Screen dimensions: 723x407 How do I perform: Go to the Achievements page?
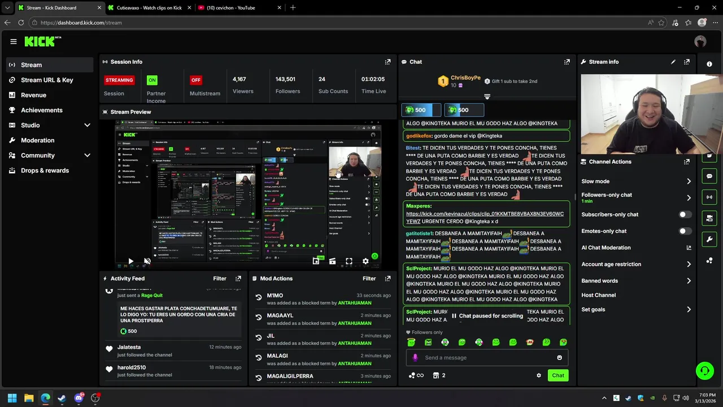50,110
